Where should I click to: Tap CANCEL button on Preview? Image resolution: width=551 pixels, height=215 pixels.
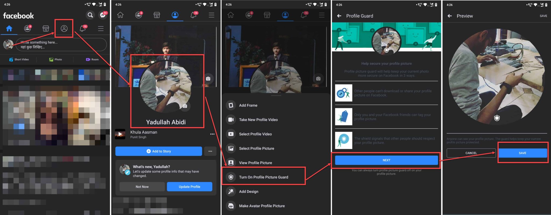tap(471, 153)
